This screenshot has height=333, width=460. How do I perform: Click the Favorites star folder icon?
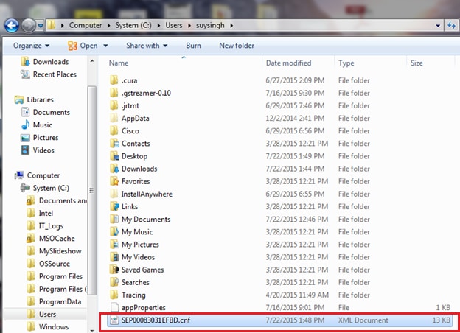[114, 181]
